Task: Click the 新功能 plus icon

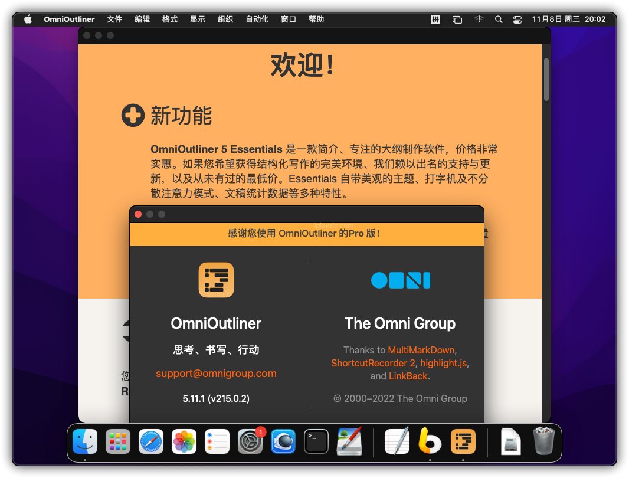Action: tap(133, 115)
